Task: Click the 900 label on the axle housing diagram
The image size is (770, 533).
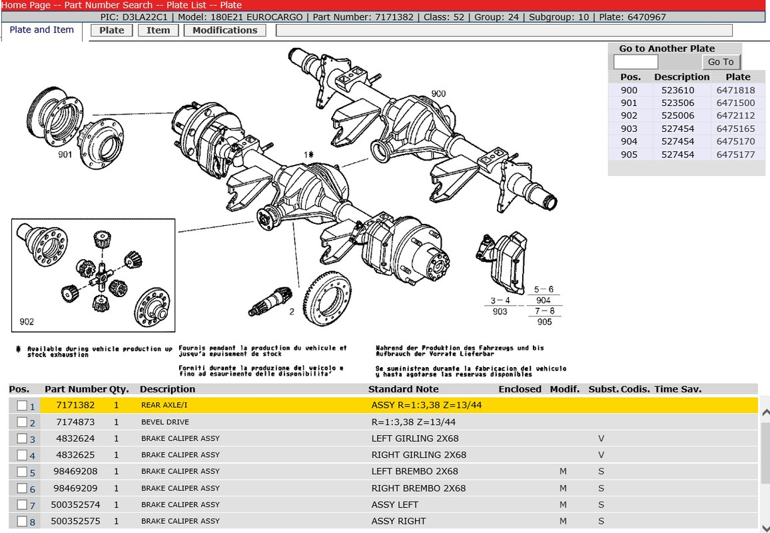Action: coord(438,94)
